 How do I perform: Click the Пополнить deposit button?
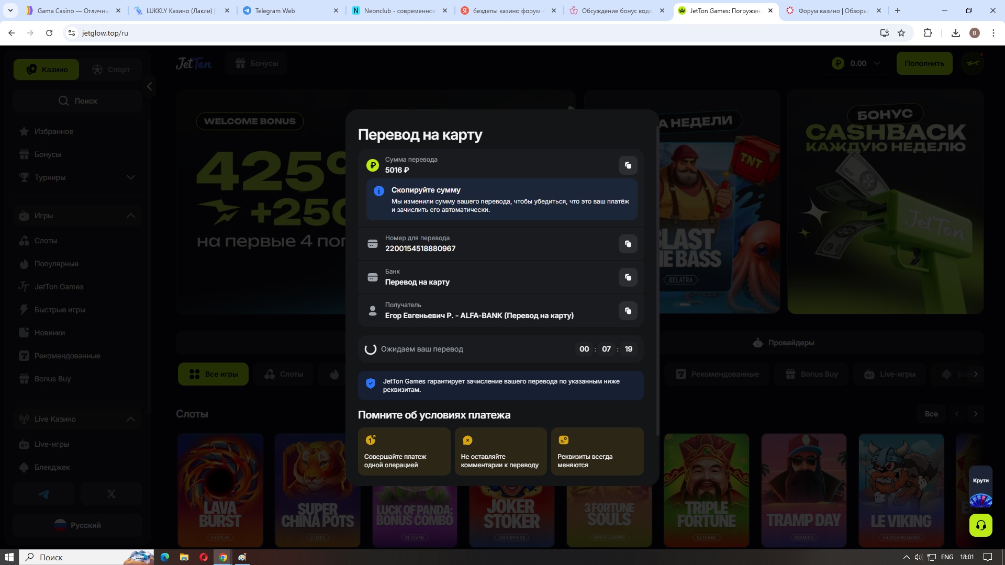924,63
